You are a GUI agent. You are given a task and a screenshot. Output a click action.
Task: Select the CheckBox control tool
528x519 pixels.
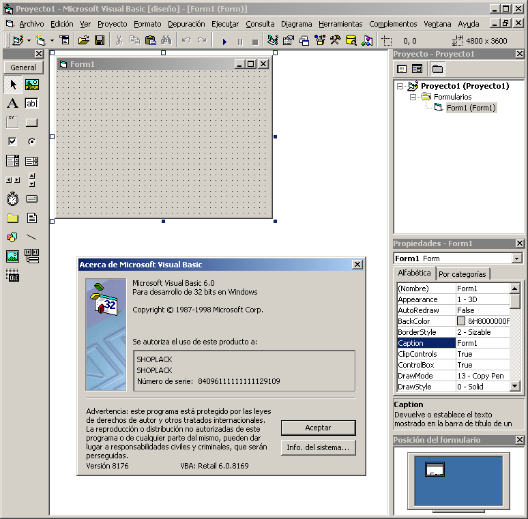click(x=13, y=141)
